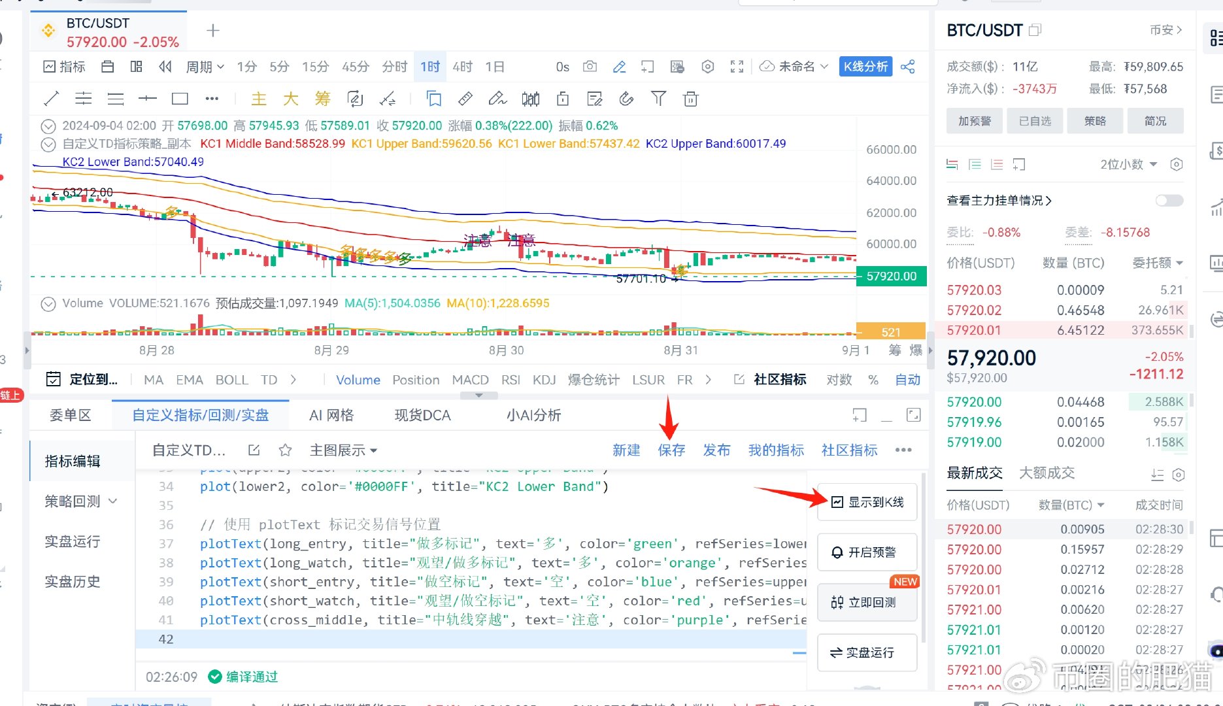Open order book settings hexagon icon
This screenshot has width=1223, height=706.
[1177, 164]
